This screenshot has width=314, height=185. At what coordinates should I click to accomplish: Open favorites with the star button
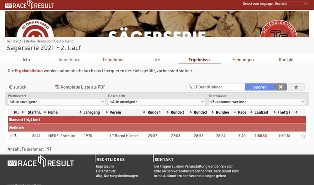tap(296, 87)
